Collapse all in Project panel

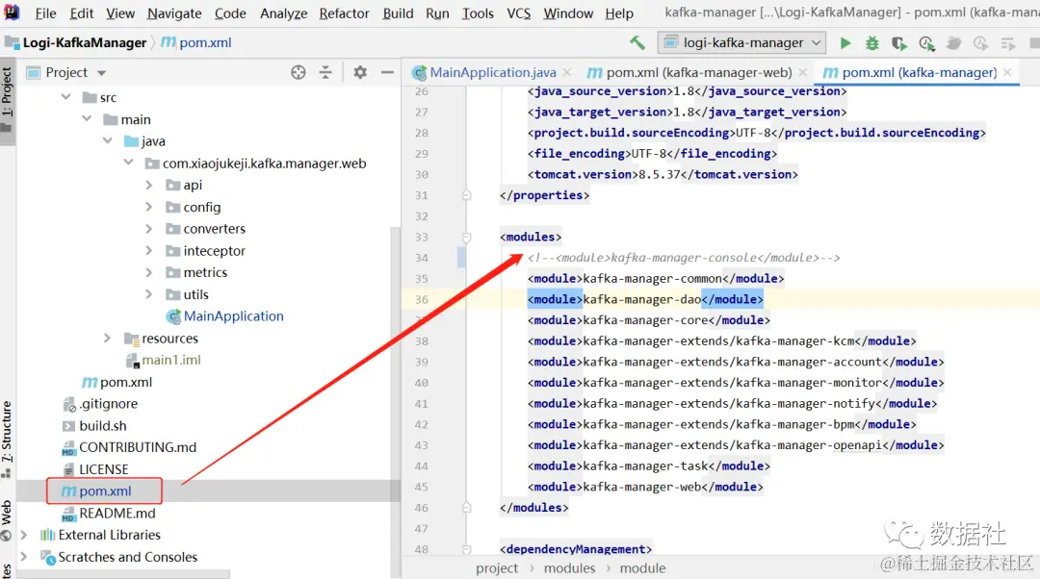pos(325,72)
